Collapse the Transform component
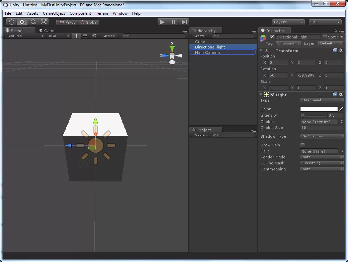This screenshot has width=348, height=262. coord(261,50)
